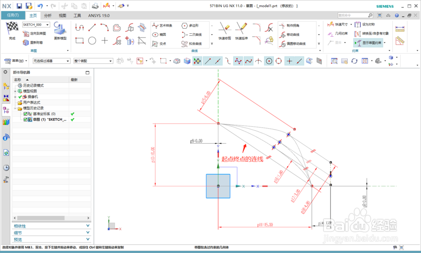
Task: Click Move Curve 移动曲线
Action: [x=289, y=35]
